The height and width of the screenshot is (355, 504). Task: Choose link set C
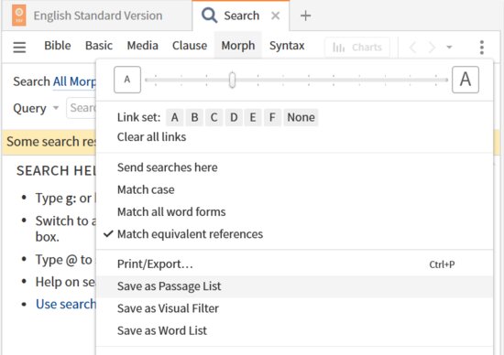point(214,117)
